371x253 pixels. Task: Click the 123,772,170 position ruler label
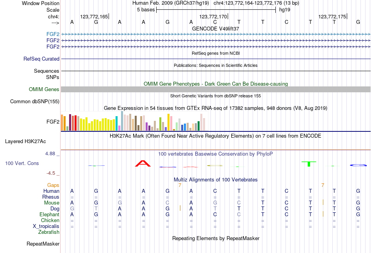point(213,16)
